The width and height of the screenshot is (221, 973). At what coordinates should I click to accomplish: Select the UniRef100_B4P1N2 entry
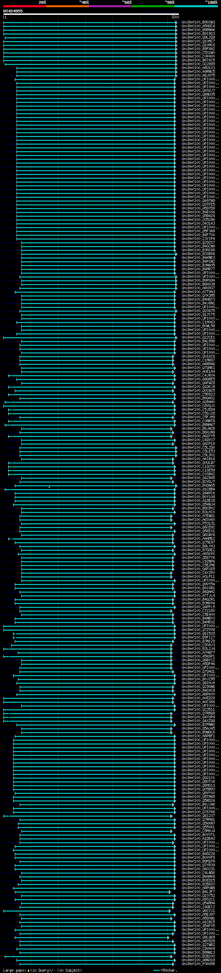click(198, 261)
